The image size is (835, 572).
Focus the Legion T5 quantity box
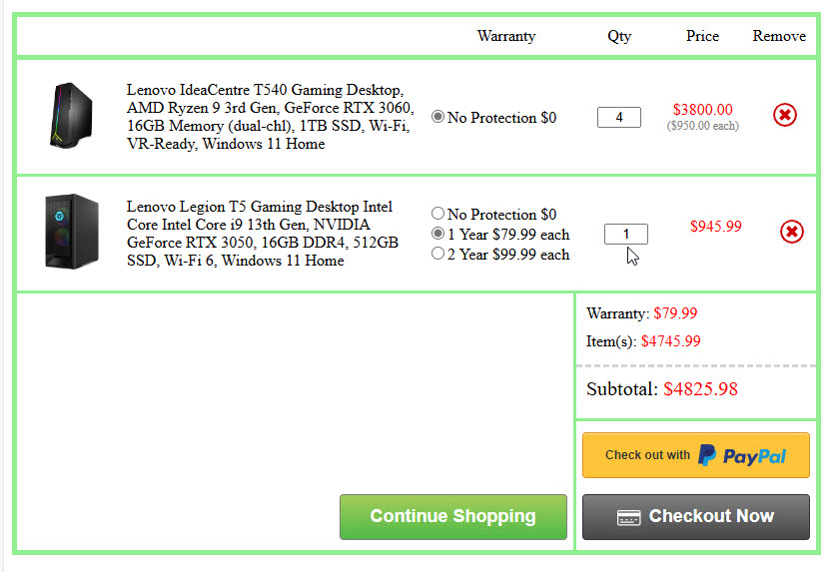pyautogui.click(x=626, y=234)
